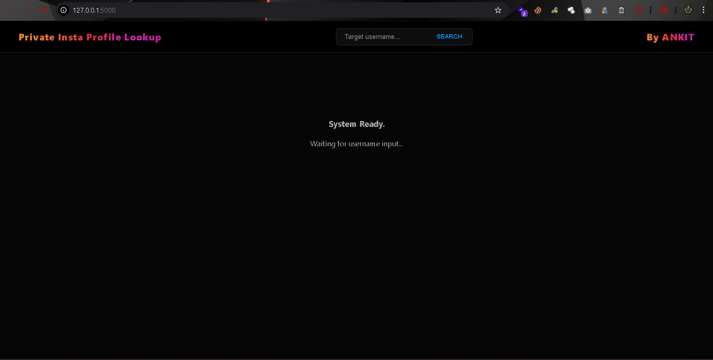Open the cookie extension icon
This screenshot has height=360, width=713.
[538, 10]
